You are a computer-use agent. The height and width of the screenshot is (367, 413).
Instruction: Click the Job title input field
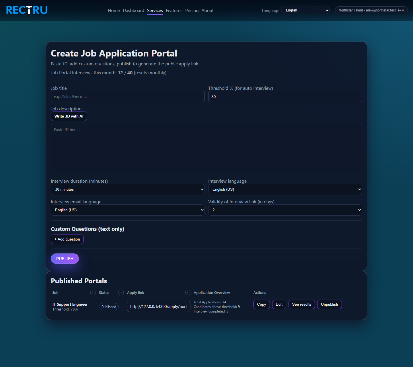[x=128, y=96]
